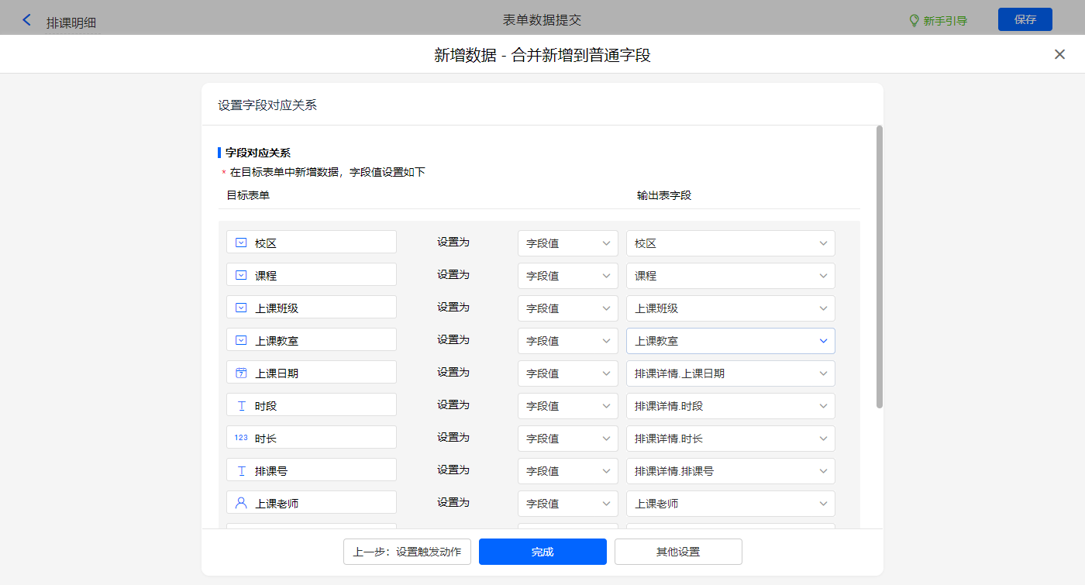Click the text icon beside 时段
The height and width of the screenshot is (585, 1085).
click(241, 405)
